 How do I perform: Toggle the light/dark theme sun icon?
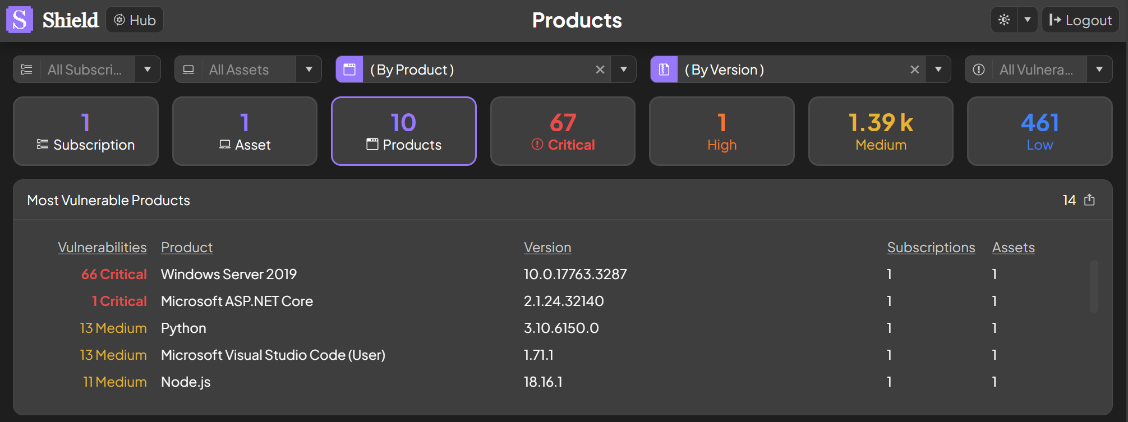tap(1004, 20)
